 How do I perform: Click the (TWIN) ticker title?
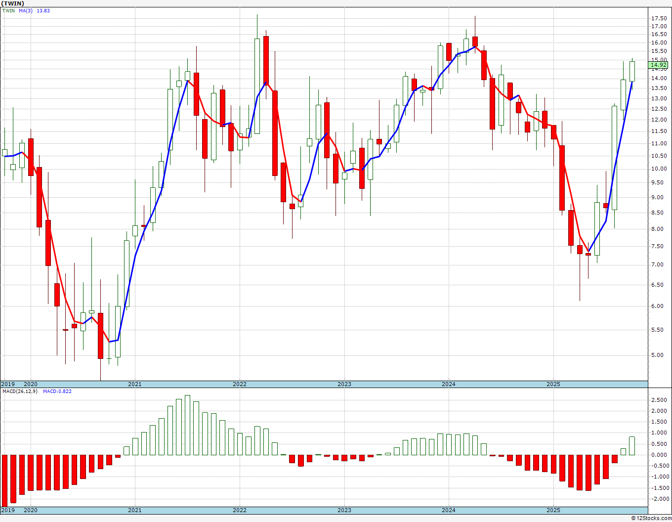[x=12, y=3]
